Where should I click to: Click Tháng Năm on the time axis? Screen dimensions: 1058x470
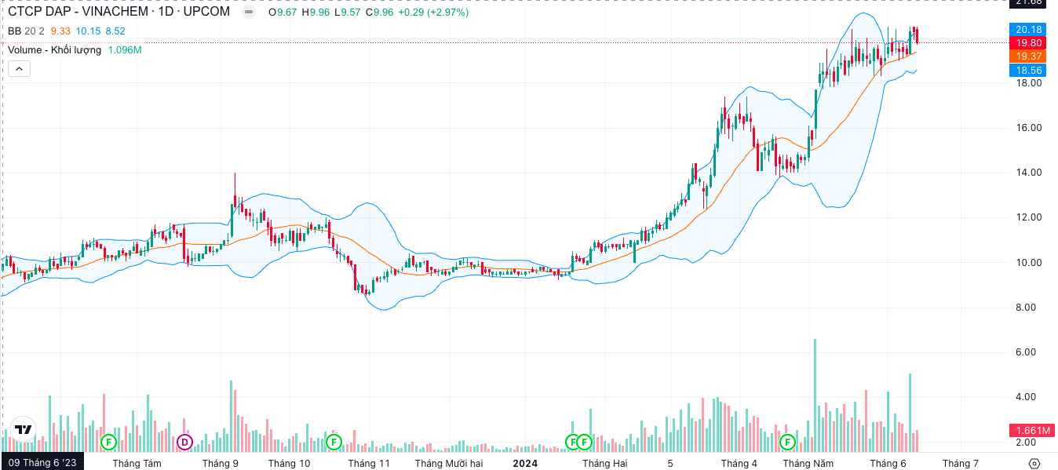[808, 463]
